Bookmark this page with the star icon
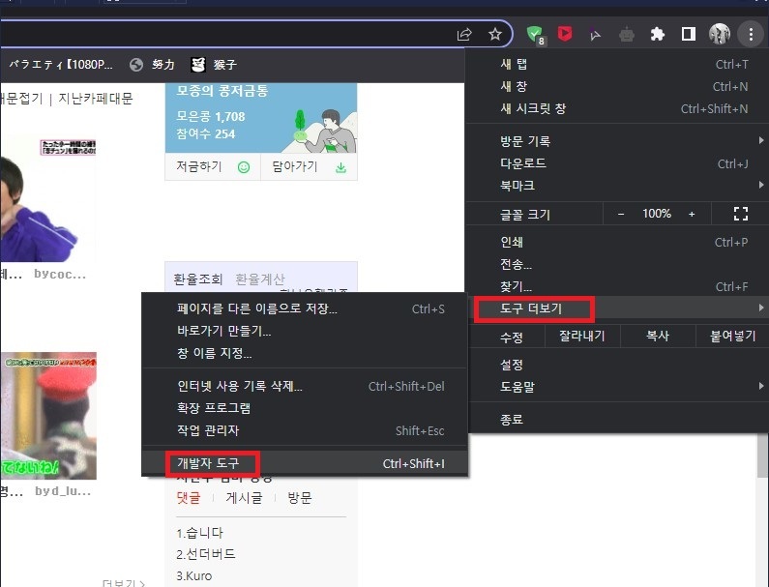 click(495, 34)
